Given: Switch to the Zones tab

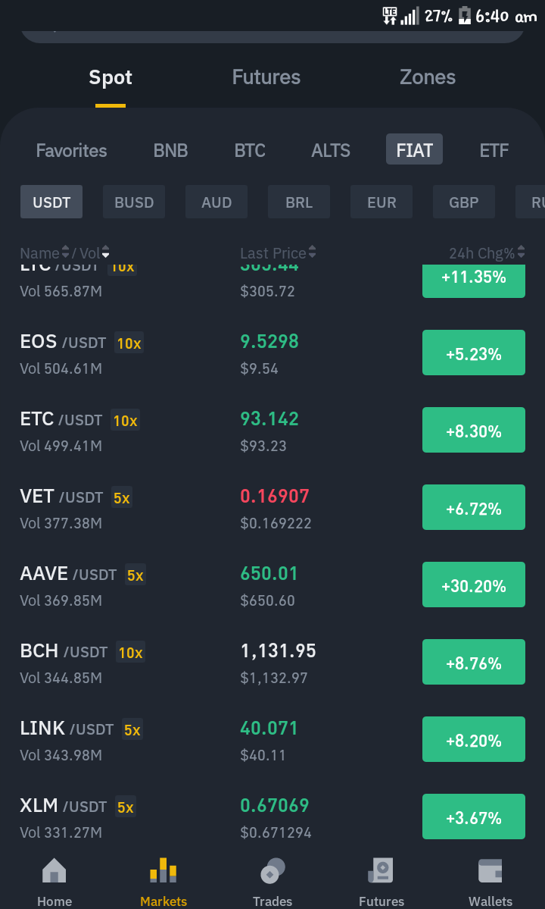Looking at the screenshot, I should click(428, 77).
